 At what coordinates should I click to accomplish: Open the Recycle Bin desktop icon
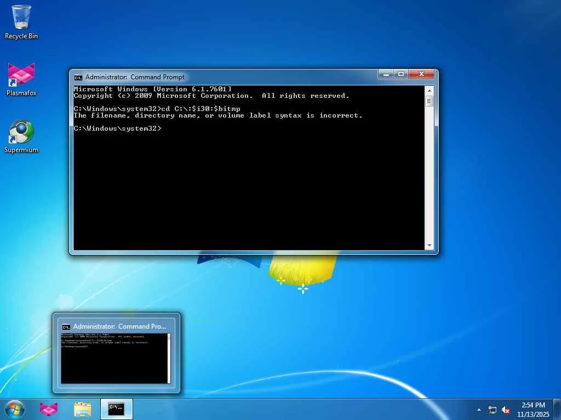tap(21, 22)
